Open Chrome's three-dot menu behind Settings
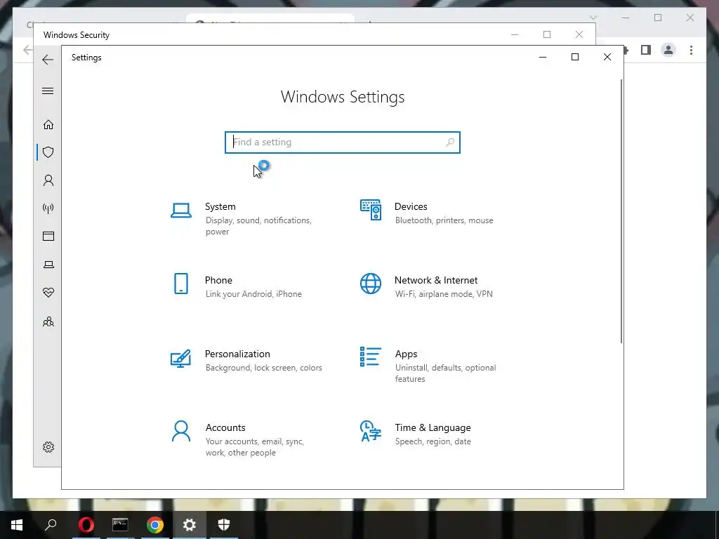The height and width of the screenshot is (539, 719). coord(691,50)
